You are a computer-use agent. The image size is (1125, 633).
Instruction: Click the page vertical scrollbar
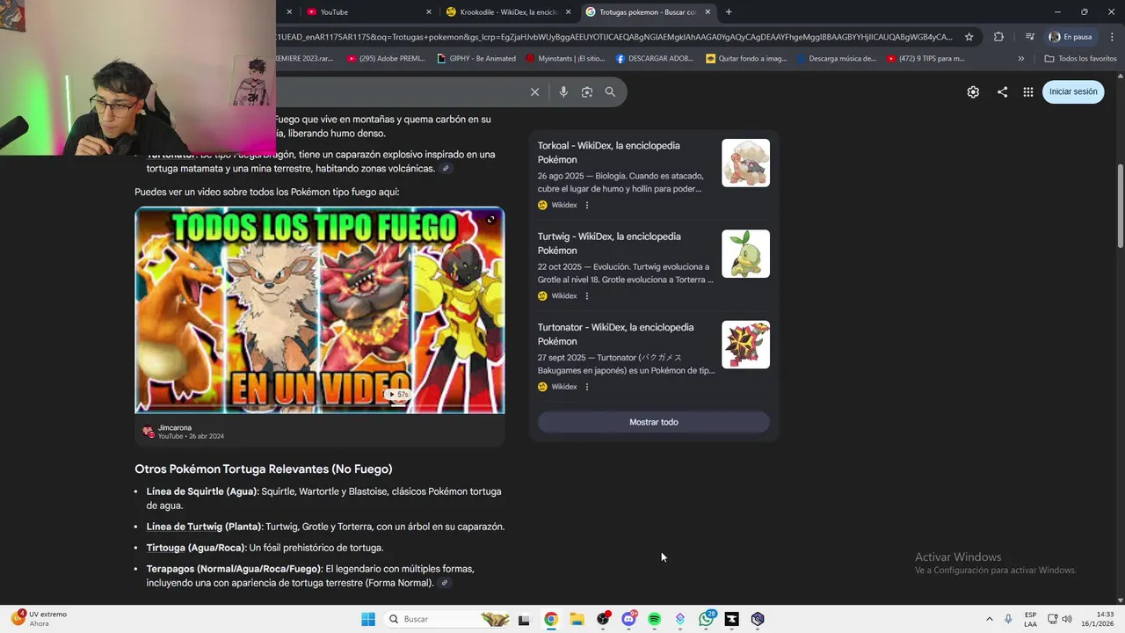tap(1120, 207)
